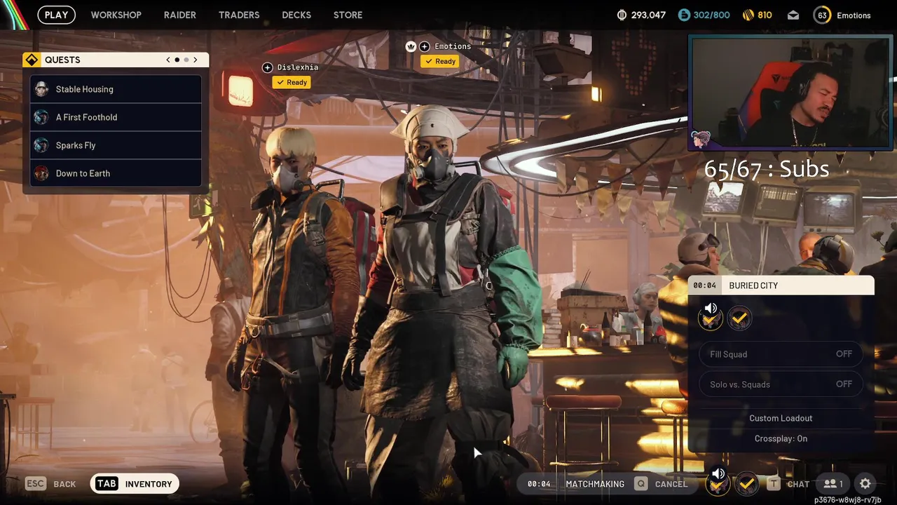This screenshot has width=897, height=505.
Task: Open the PLAY tab
Action: pyautogui.click(x=56, y=15)
